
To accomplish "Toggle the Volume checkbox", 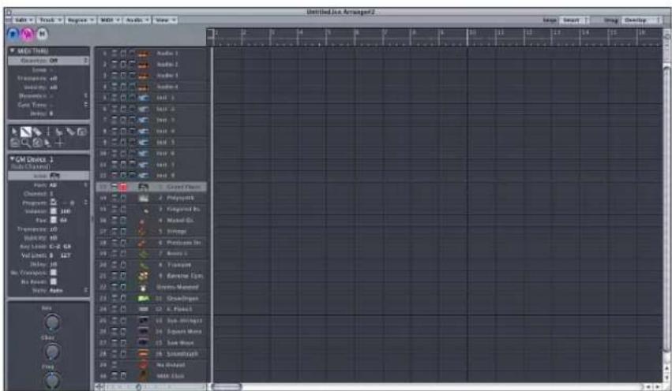I will click(x=54, y=211).
